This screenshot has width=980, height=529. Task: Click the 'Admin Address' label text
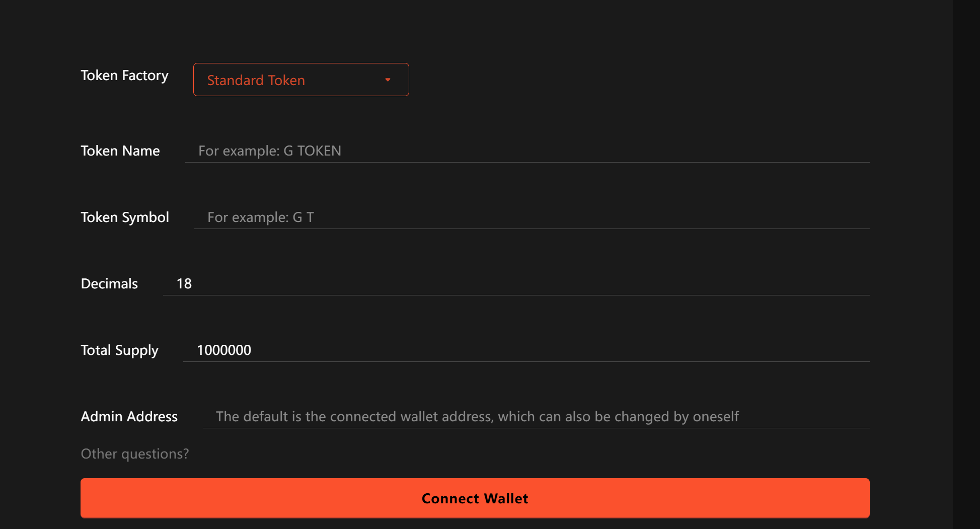pyautogui.click(x=129, y=416)
